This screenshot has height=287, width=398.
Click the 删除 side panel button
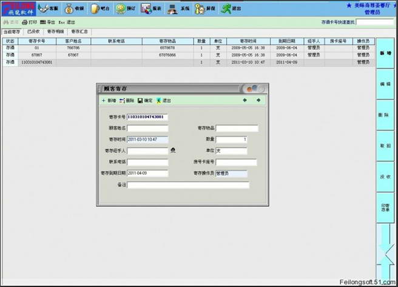(385, 115)
